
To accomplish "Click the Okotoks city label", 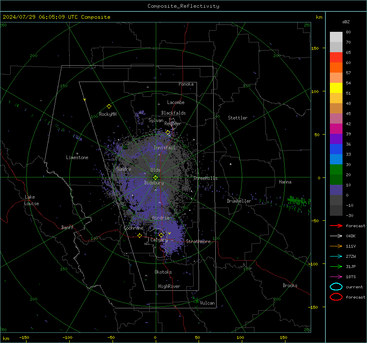I will tap(163, 272).
